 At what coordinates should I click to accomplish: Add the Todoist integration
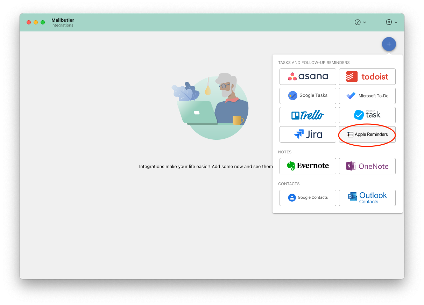[x=367, y=77]
